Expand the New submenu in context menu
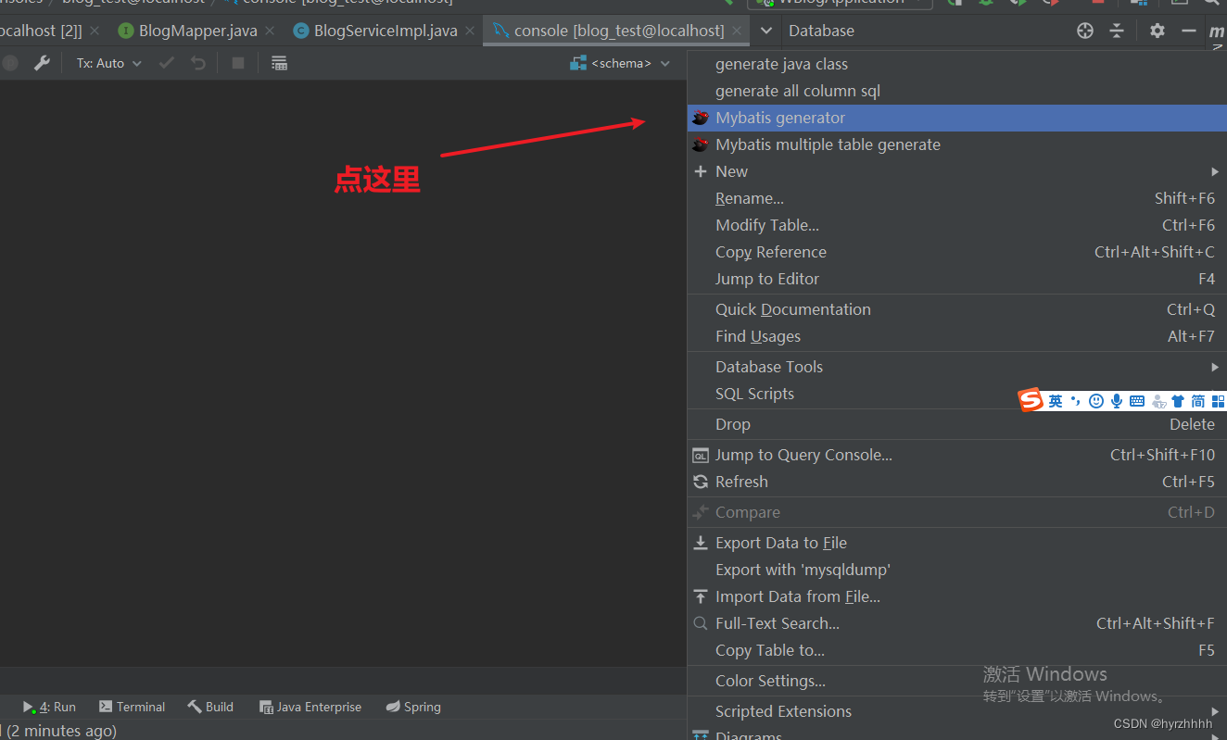 pos(732,171)
